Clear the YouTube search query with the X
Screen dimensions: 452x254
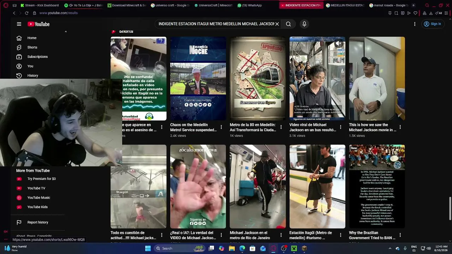pyautogui.click(x=277, y=24)
